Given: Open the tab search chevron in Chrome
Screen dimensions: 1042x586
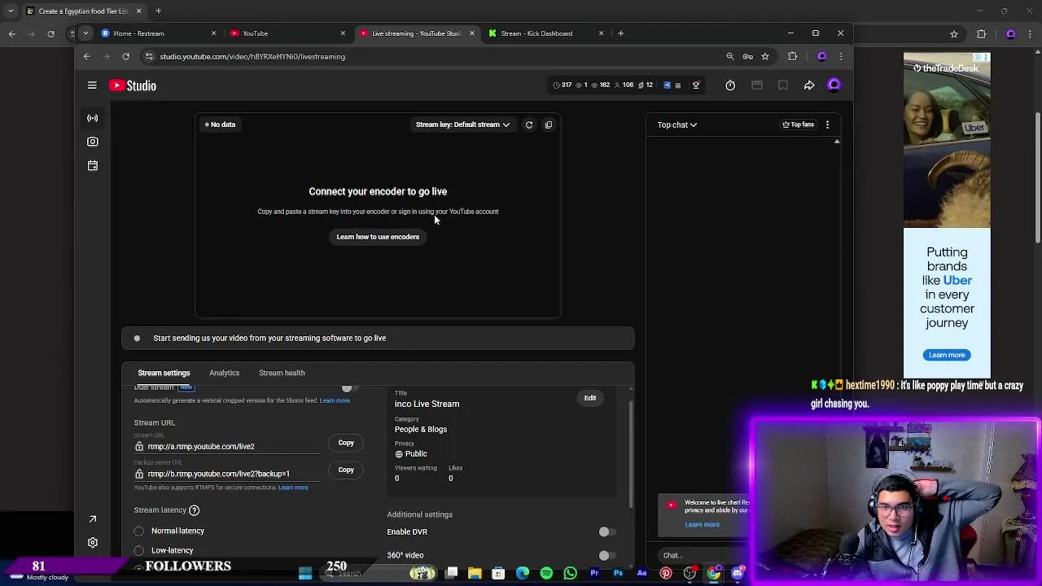Looking at the screenshot, I should (85, 33).
